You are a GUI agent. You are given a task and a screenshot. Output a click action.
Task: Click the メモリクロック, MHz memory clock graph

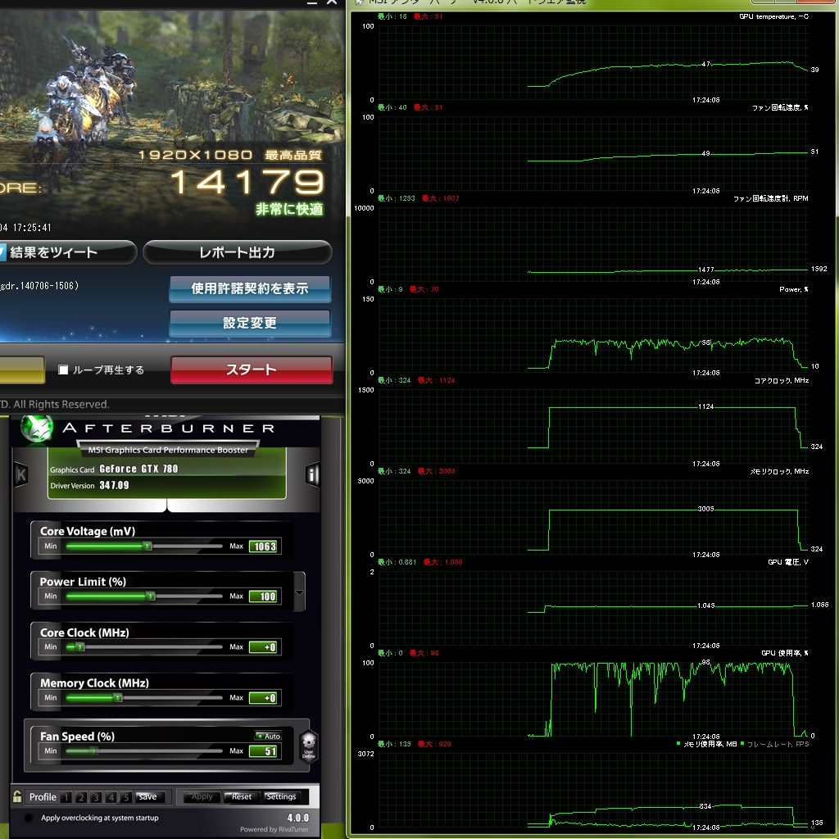pyautogui.click(x=593, y=518)
